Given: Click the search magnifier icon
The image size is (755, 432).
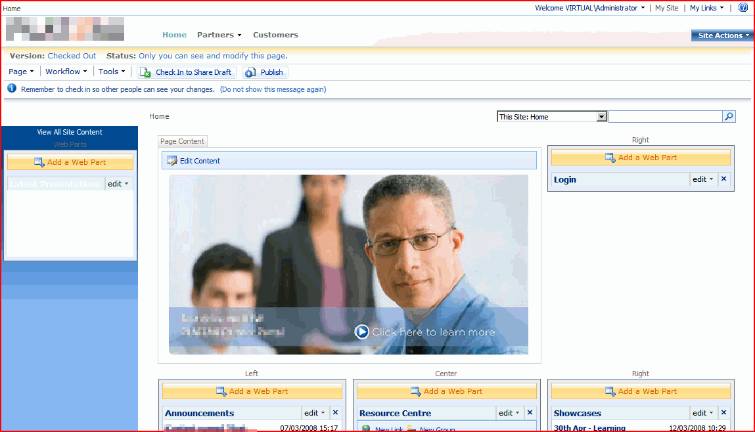Looking at the screenshot, I should pos(729,117).
